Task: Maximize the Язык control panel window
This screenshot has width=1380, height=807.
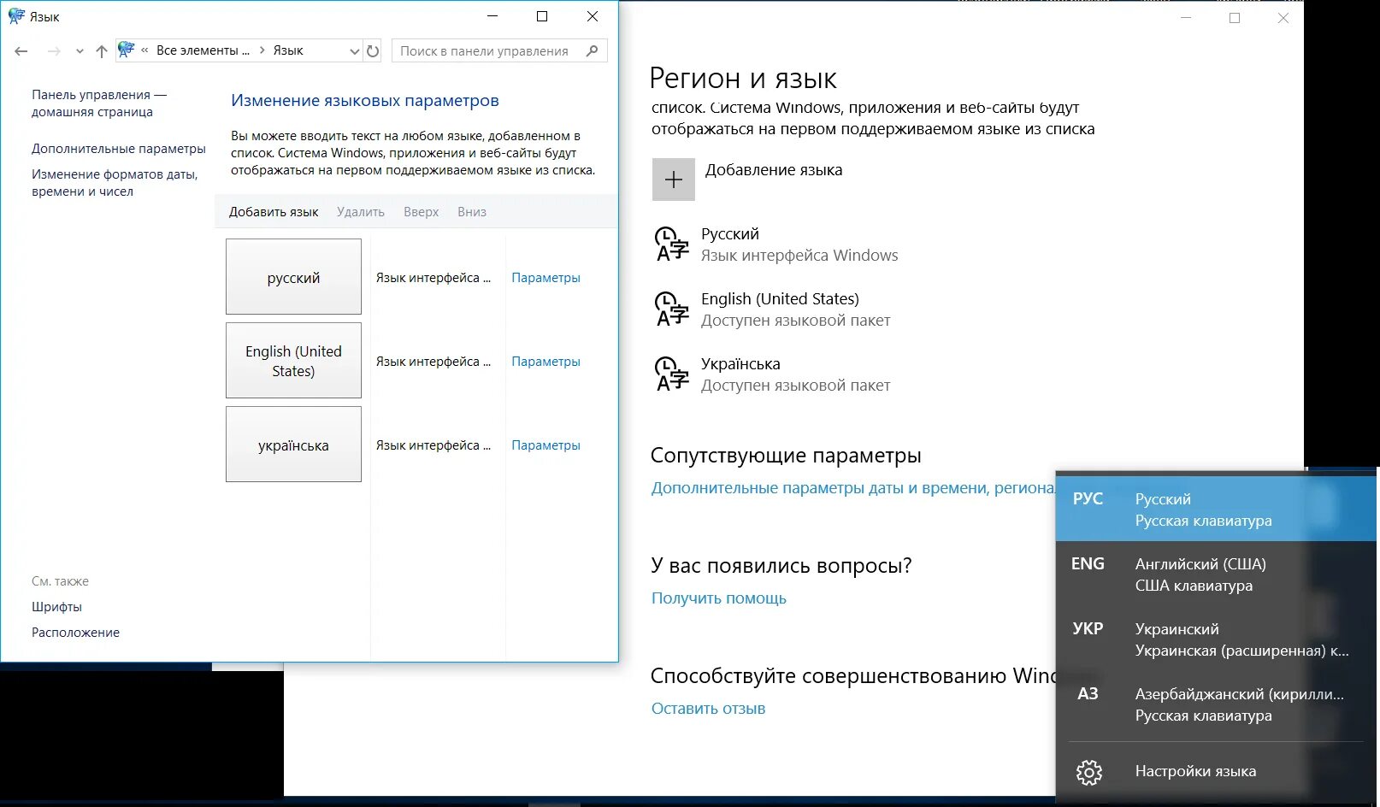Action: [x=542, y=16]
